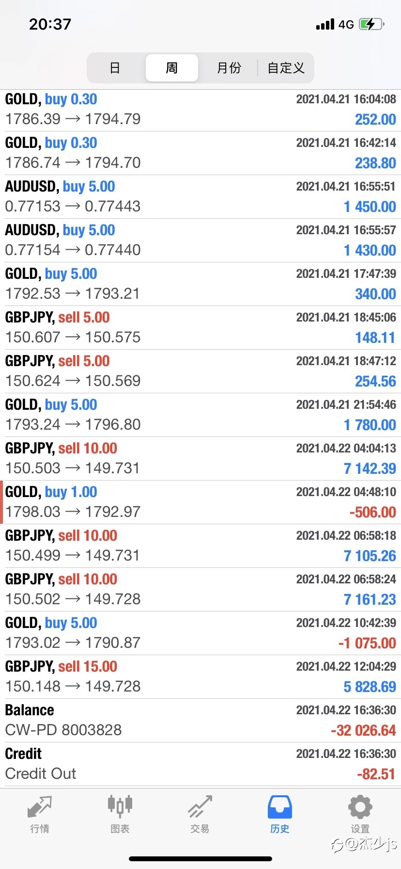This screenshot has height=869, width=401.
Task: Open the Balance CW-PD 8003828 entry
Action: (x=200, y=720)
